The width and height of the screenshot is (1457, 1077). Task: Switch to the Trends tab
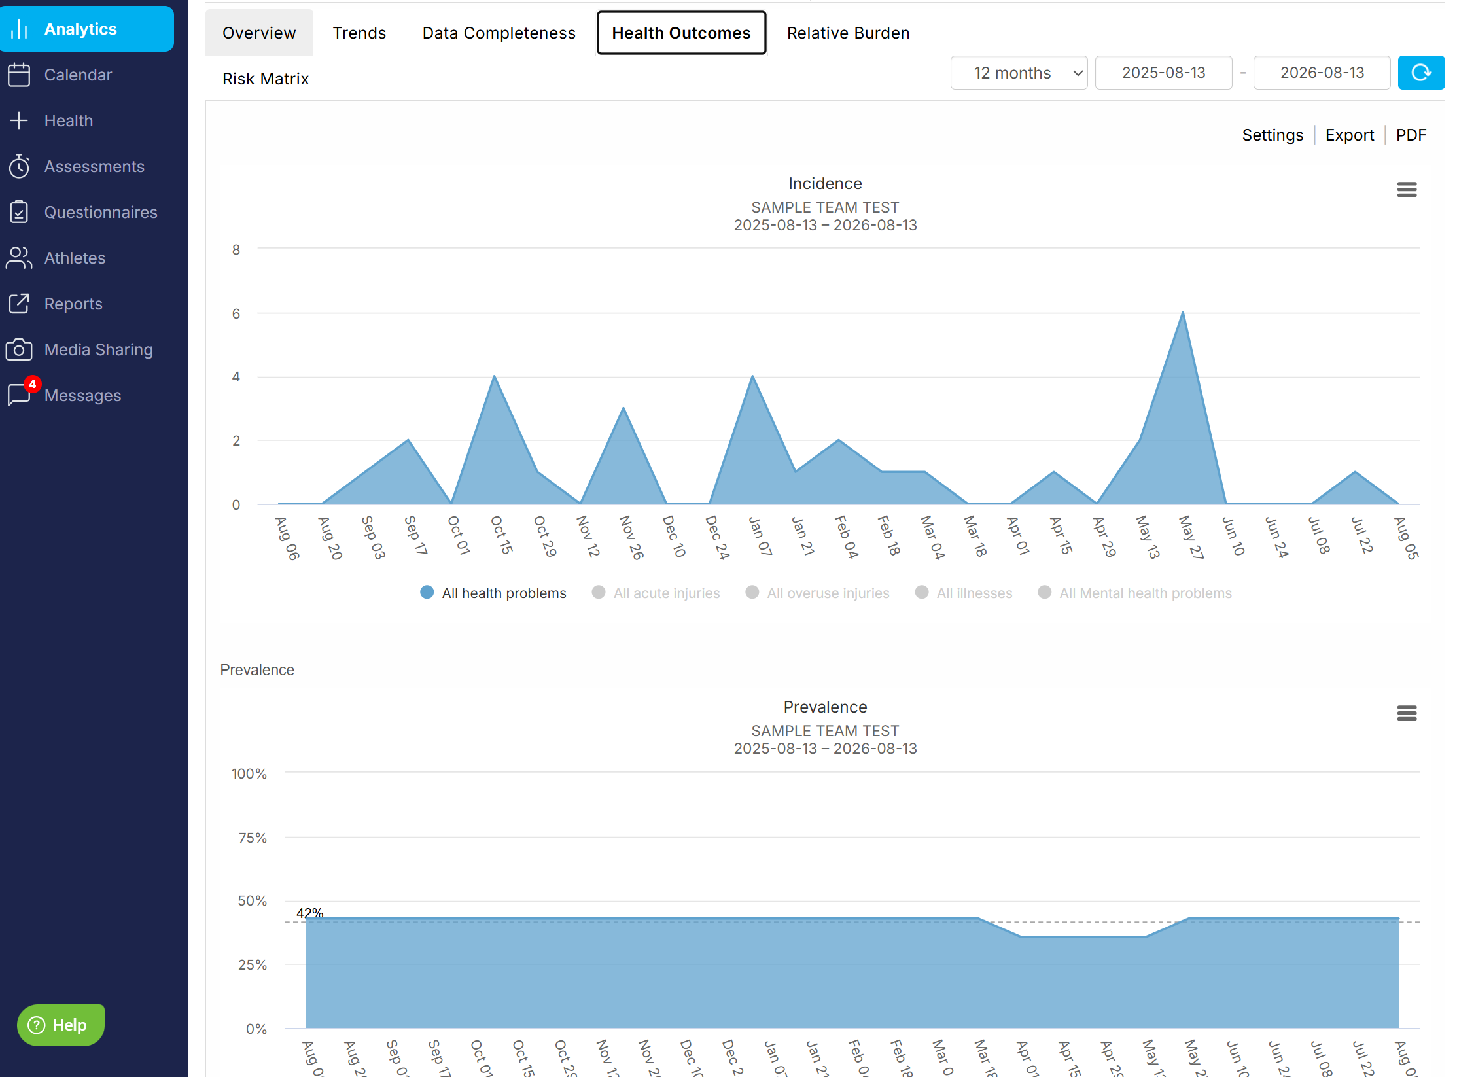click(x=359, y=33)
